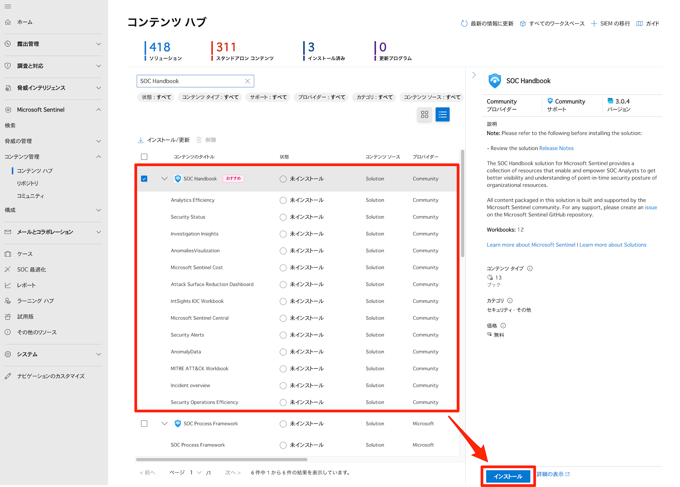Open the 詳細の表示 link
Screen dimensions: 680x487
pos(553,474)
